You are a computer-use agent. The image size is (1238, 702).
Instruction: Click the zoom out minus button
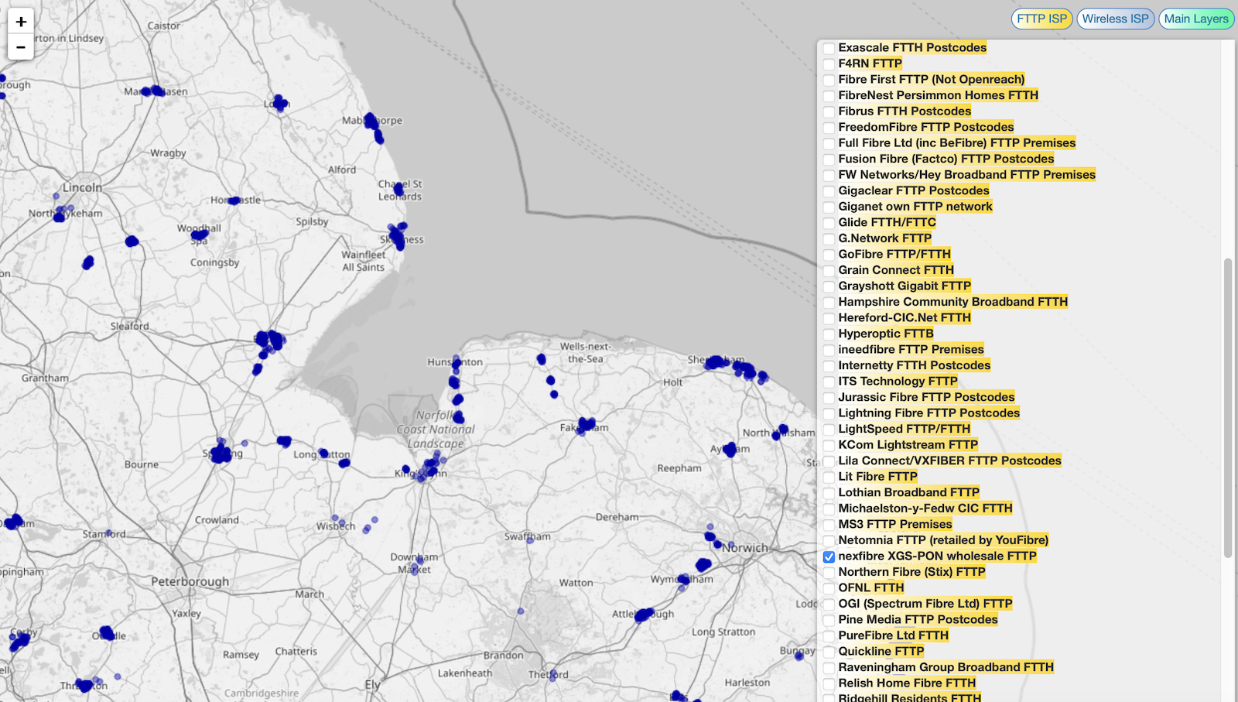point(21,47)
